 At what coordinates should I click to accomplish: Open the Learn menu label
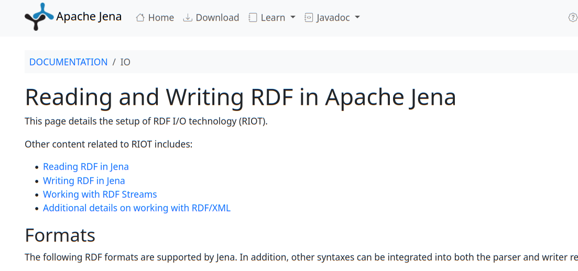pos(273,17)
